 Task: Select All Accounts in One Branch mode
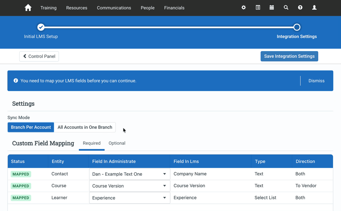pyautogui.click(x=85, y=127)
